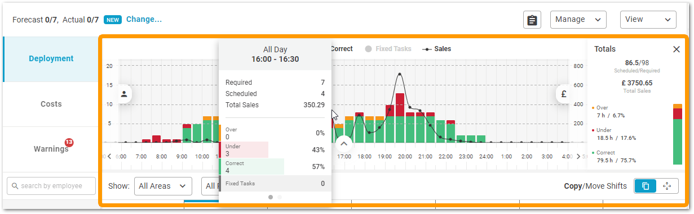Open the Warnings tab
Screen dimensions: 694x214
tap(51, 149)
